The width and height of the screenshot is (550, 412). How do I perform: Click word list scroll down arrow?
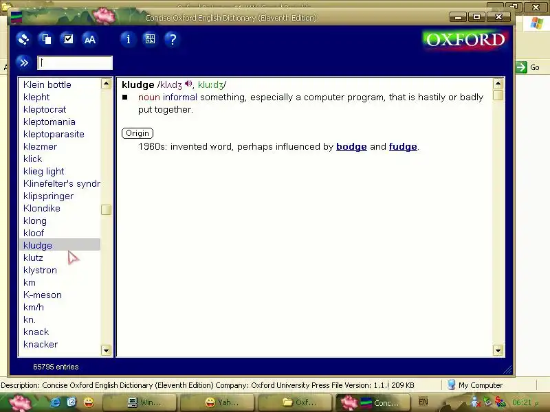point(106,350)
